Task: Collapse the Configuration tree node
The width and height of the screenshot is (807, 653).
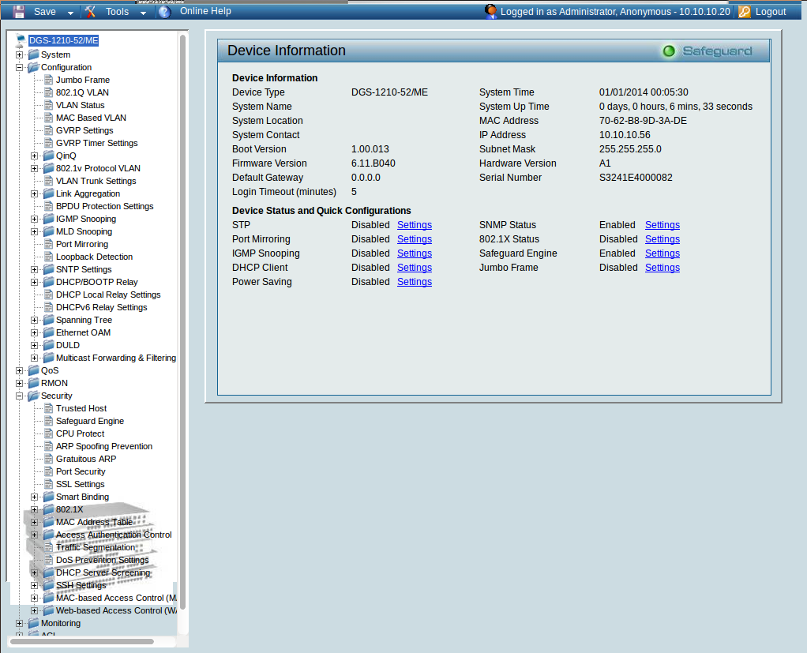Action: (x=21, y=67)
